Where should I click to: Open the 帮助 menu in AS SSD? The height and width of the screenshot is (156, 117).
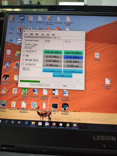pyautogui.click(x=53, y=35)
